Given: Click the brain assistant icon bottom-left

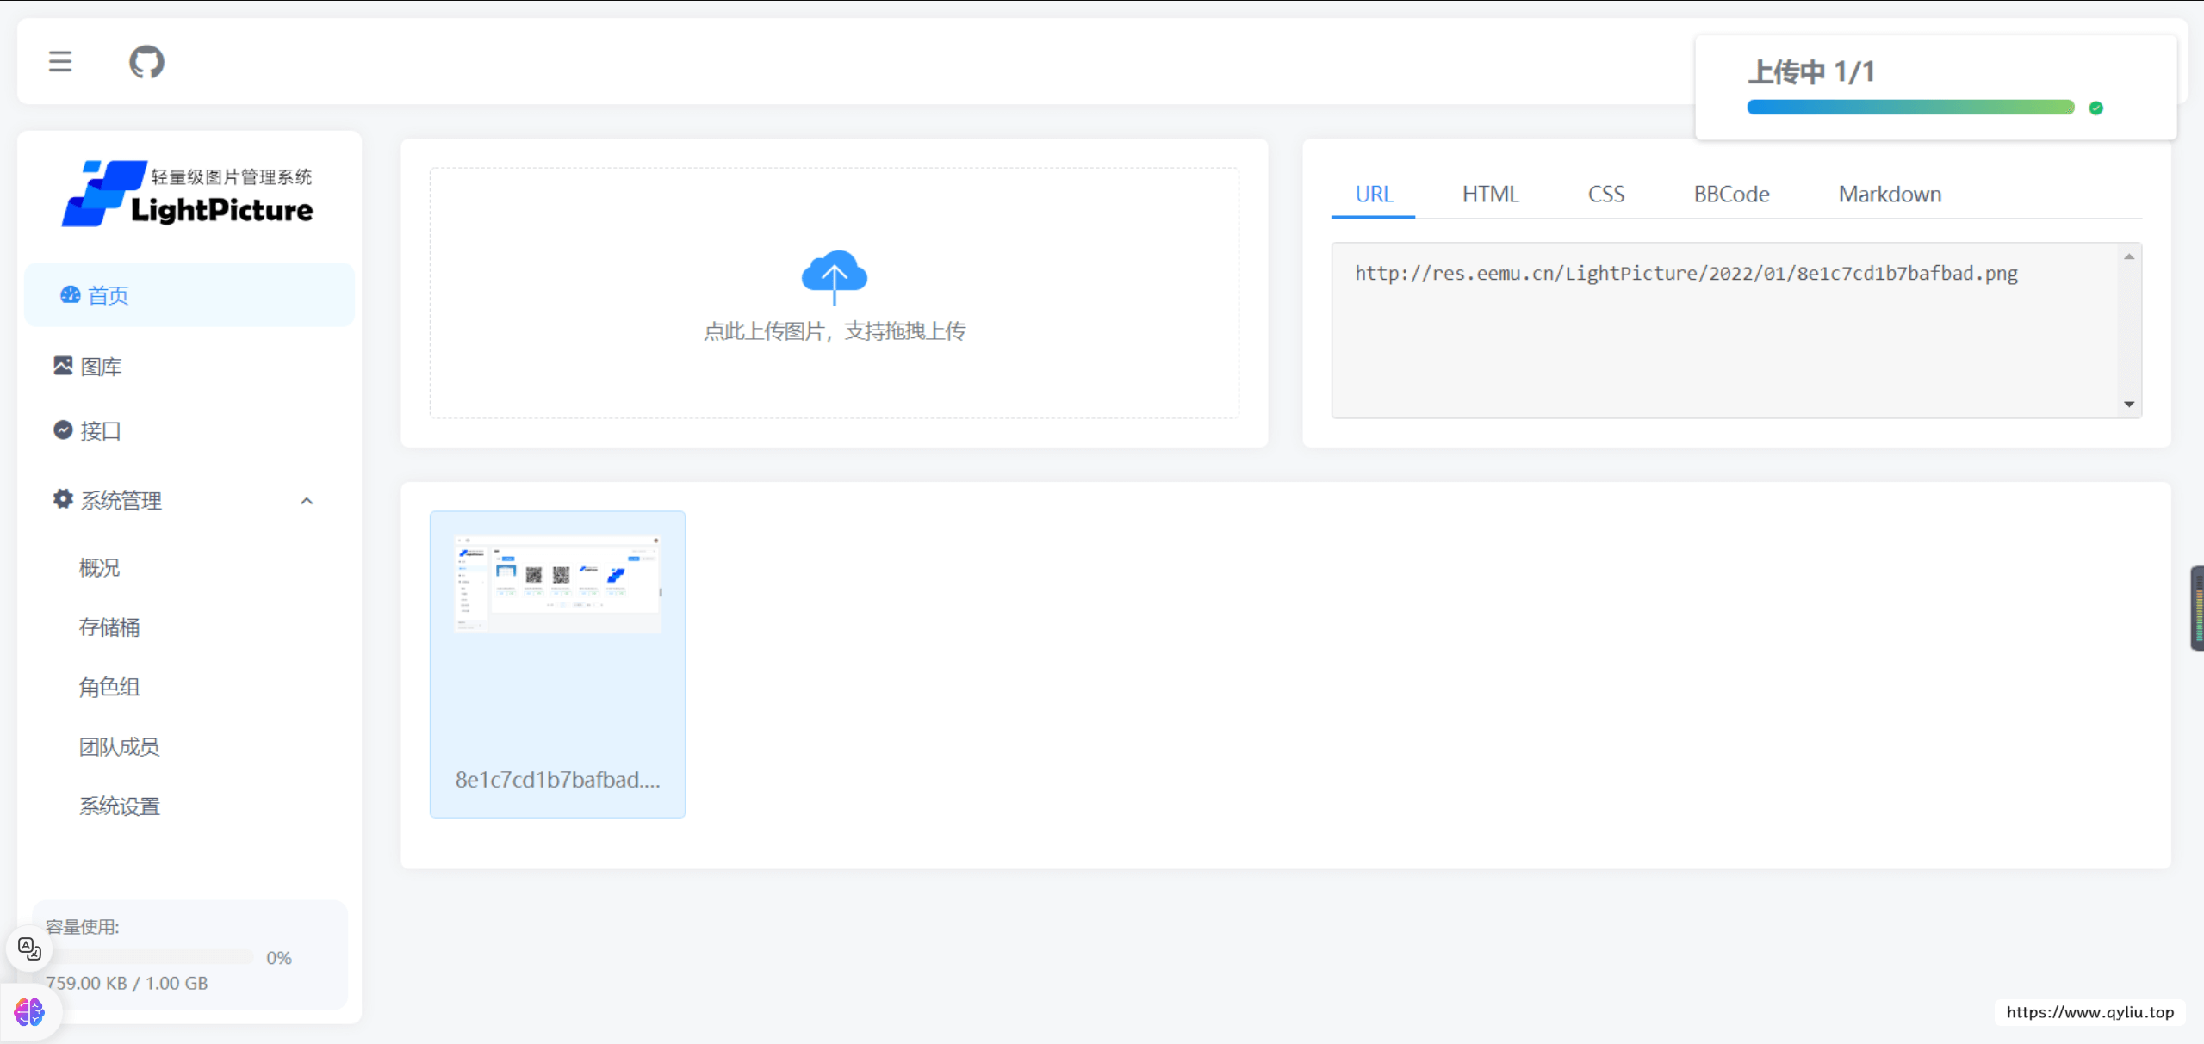Looking at the screenshot, I should (x=29, y=1012).
